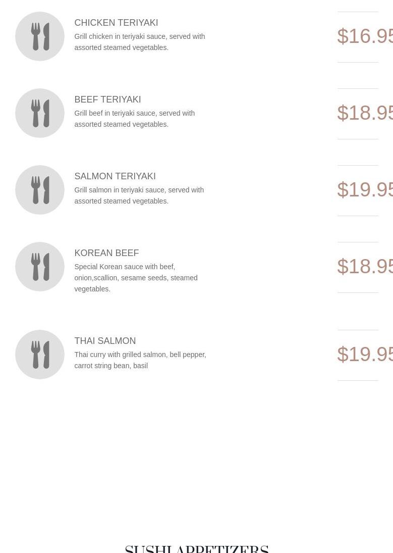The image size is (393, 553).
Task: Click the Special Korean sauce description text
Action: (x=136, y=278)
